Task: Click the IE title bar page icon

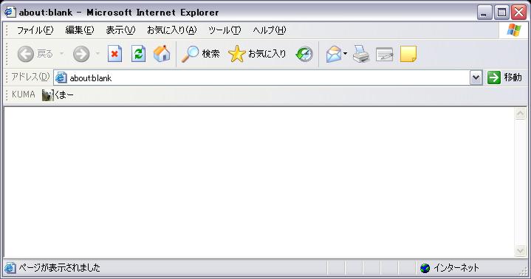Action: click(10, 13)
